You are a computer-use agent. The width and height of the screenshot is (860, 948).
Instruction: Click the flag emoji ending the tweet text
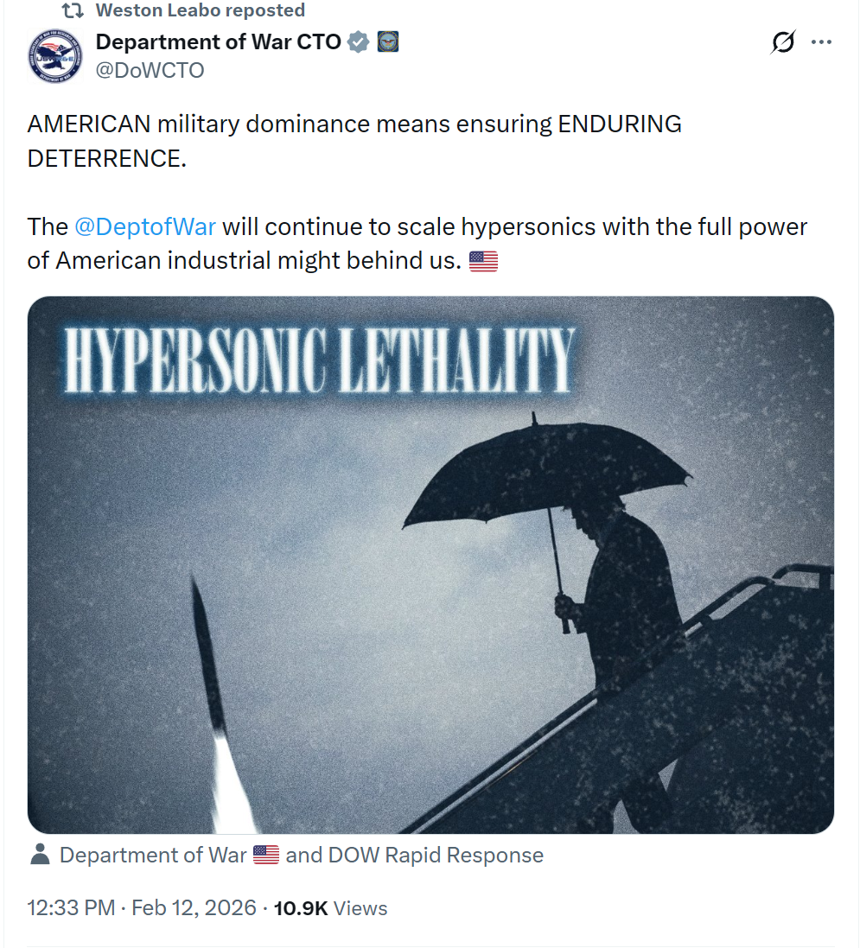tap(483, 261)
